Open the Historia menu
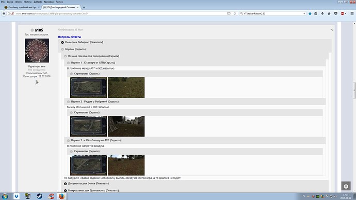Image resolution: width=356 pixels, height=200 pixels. (28, 2)
